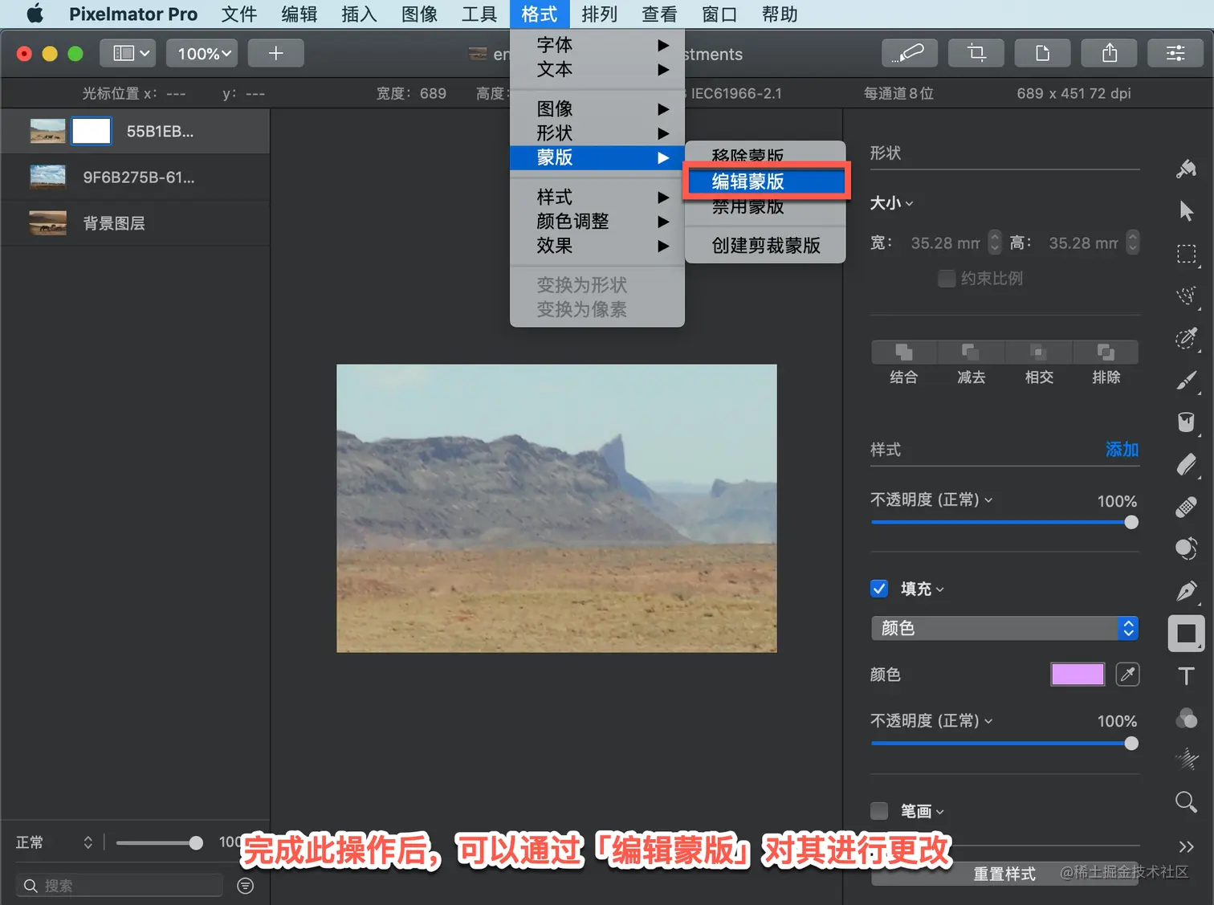Open the 颜色 fill style combo box
Viewport: 1214px width, 905px height.
pyautogui.click(x=1004, y=628)
